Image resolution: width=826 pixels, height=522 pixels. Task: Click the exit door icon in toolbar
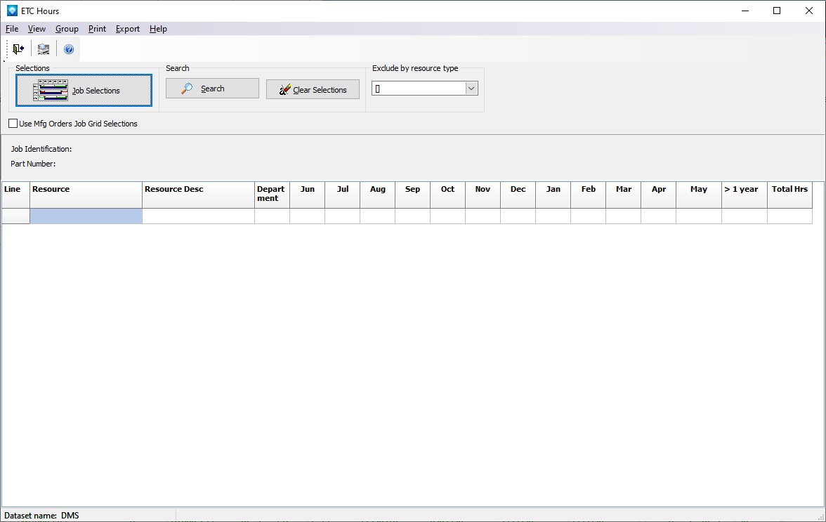click(x=18, y=49)
